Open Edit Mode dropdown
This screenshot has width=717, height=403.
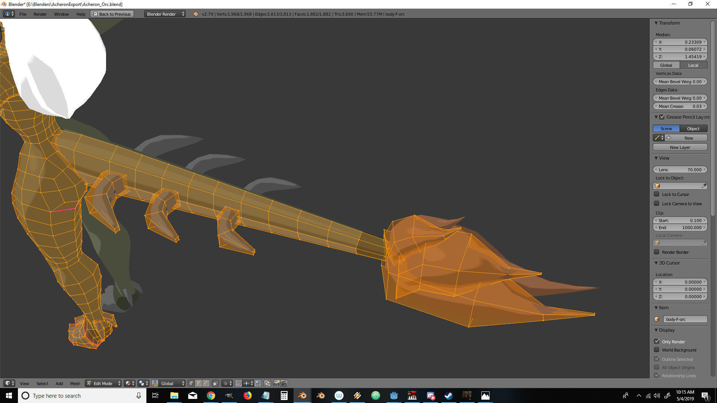[103, 383]
